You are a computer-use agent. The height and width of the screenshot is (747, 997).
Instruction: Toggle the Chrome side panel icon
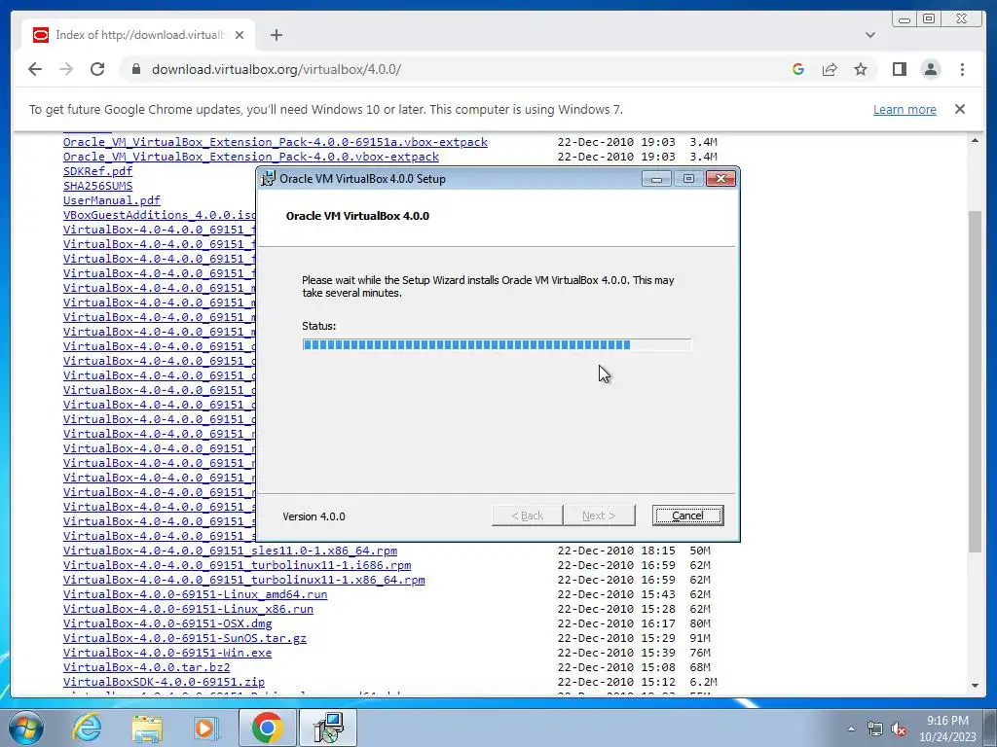pyautogui.click(x=899, y=69)
